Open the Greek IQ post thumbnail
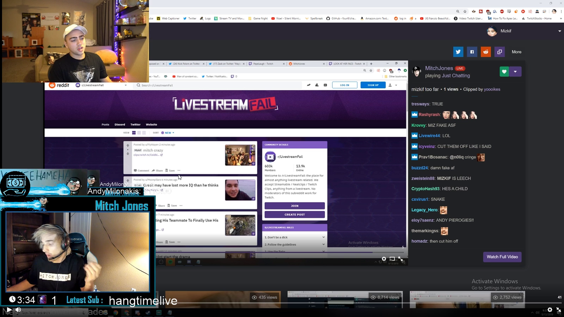 [x=240, y=190]
